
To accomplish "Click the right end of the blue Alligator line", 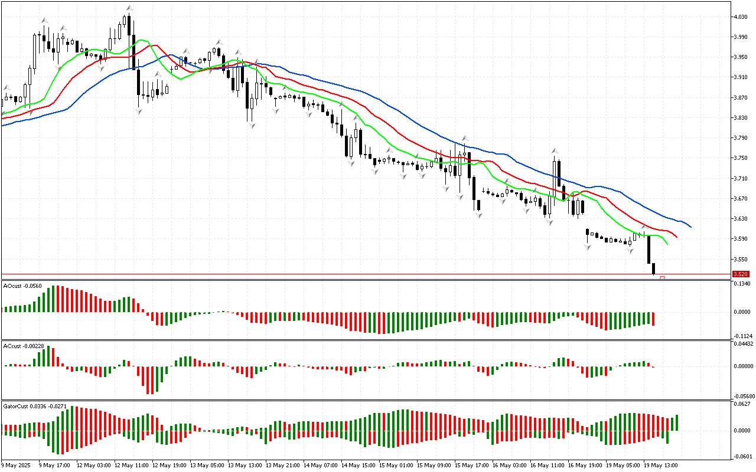I will pos(690,227).
